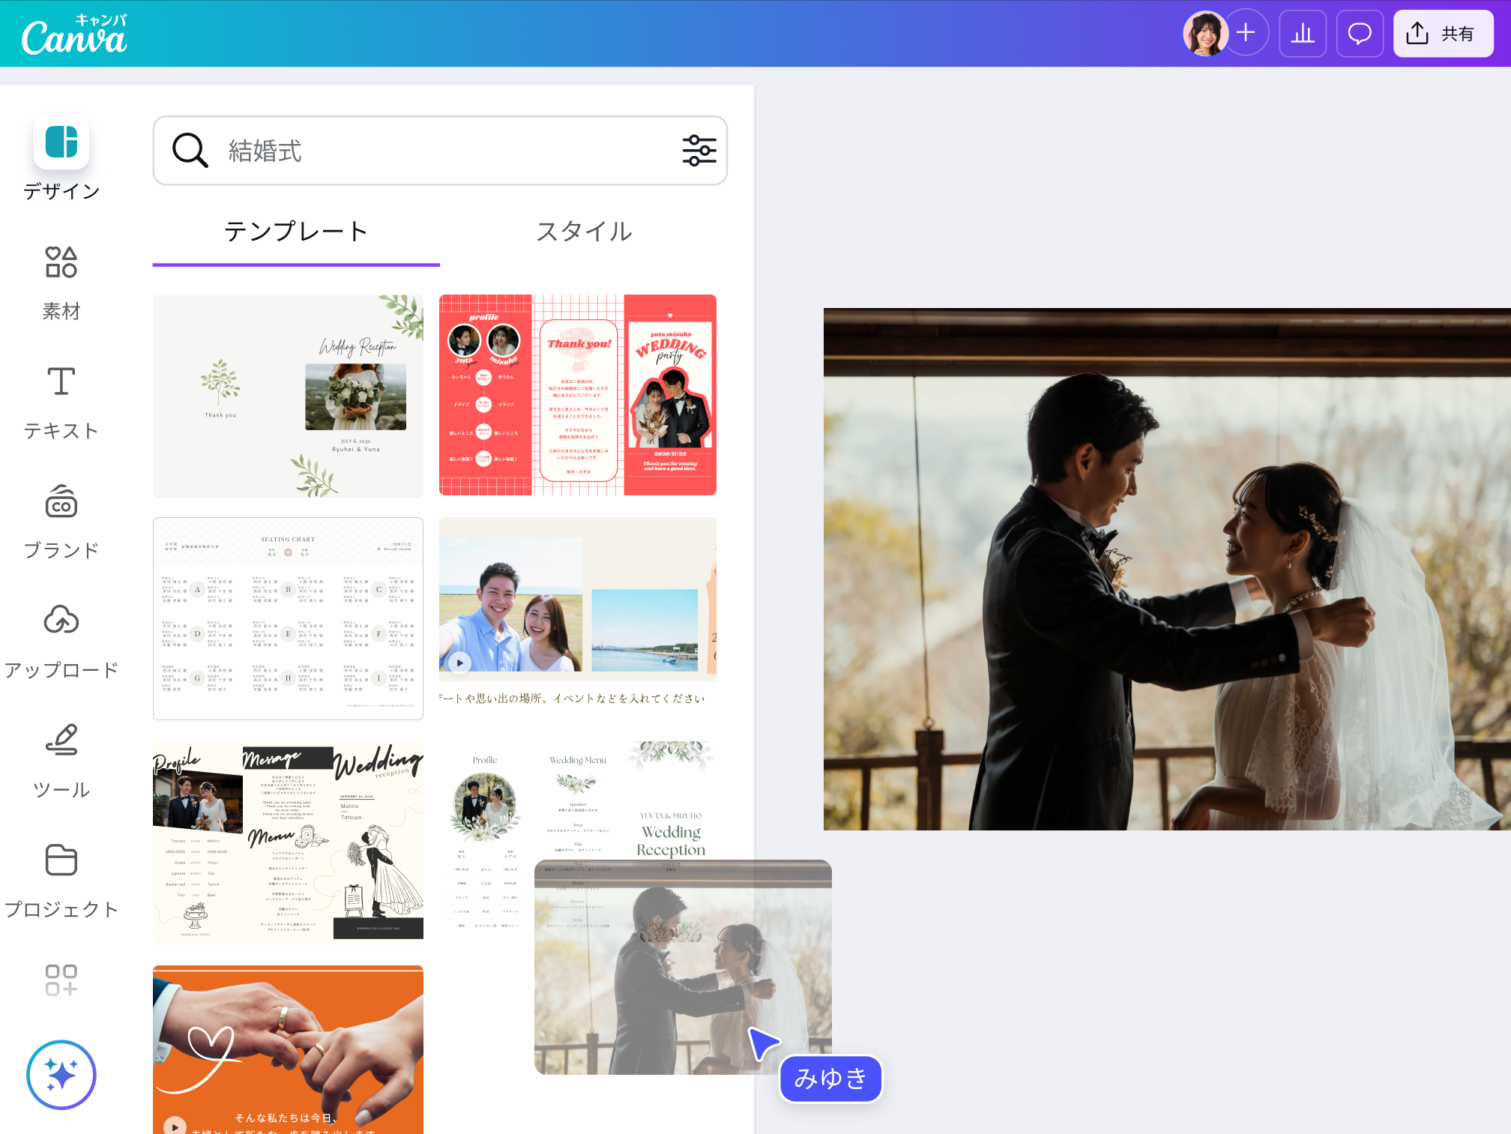
Task: Play the orange holding hands video
Action: [x=175, y=1126]
